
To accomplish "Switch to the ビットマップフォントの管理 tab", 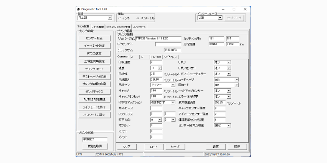I will tap(118, 27).
